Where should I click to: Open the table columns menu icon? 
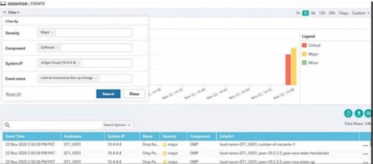pos(368,113)
